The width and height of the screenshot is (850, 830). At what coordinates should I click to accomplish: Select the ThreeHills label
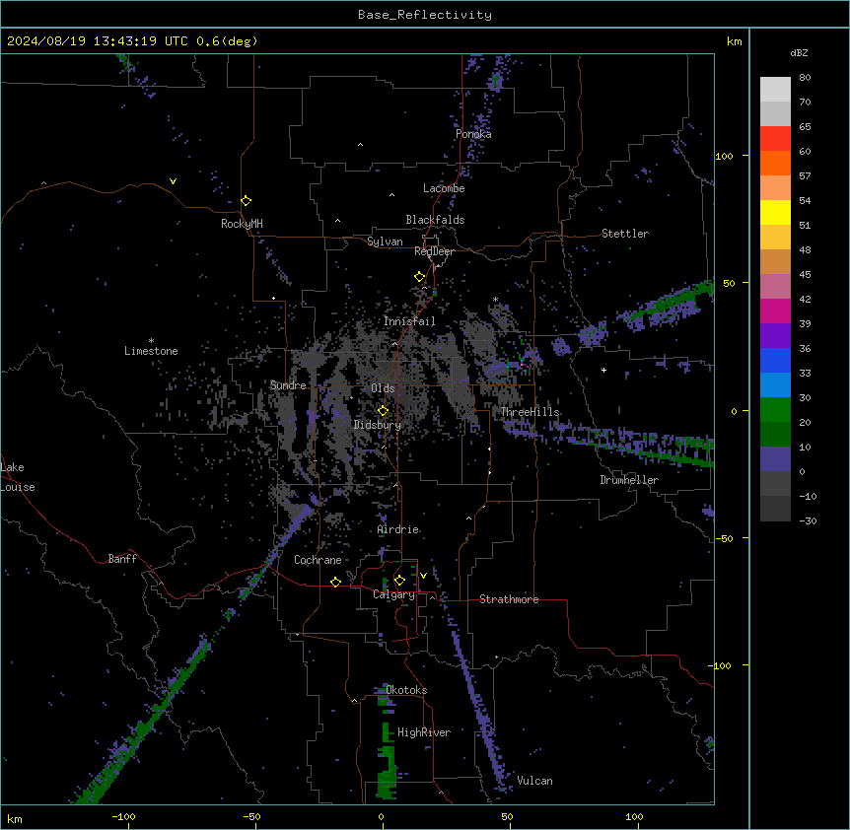(x=530, y=412)
